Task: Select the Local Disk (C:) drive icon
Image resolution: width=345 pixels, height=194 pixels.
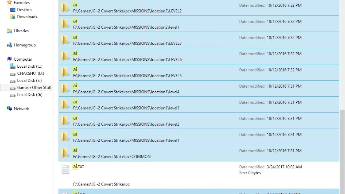Action: tap(13, 66)
